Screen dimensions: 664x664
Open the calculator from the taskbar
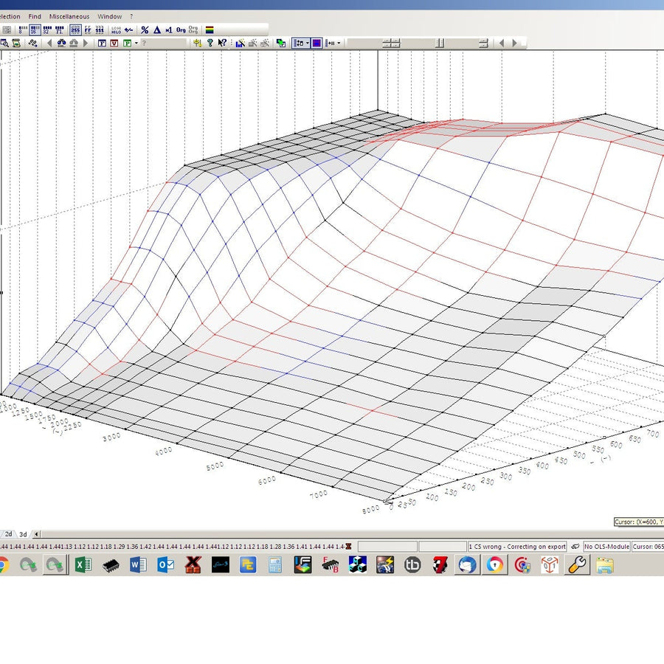click(x=275, y=565)
